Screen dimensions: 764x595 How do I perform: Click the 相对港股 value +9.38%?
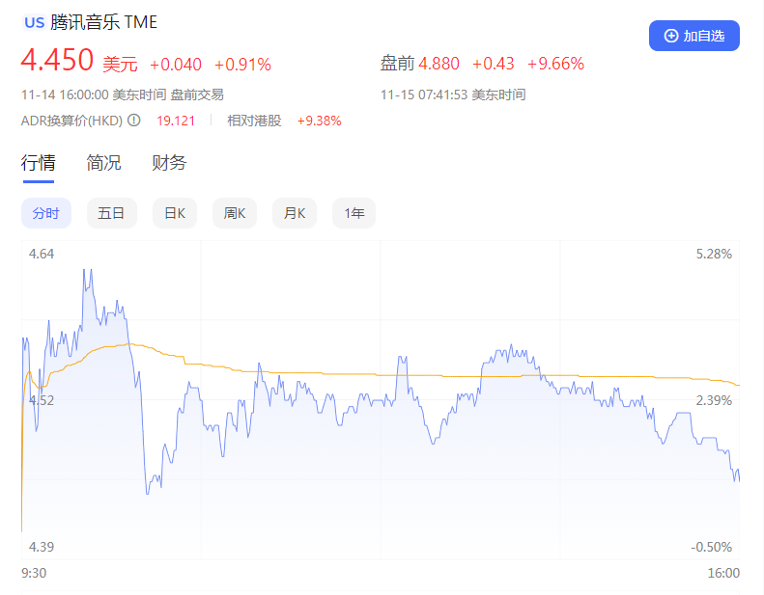[x=319, y=121]
